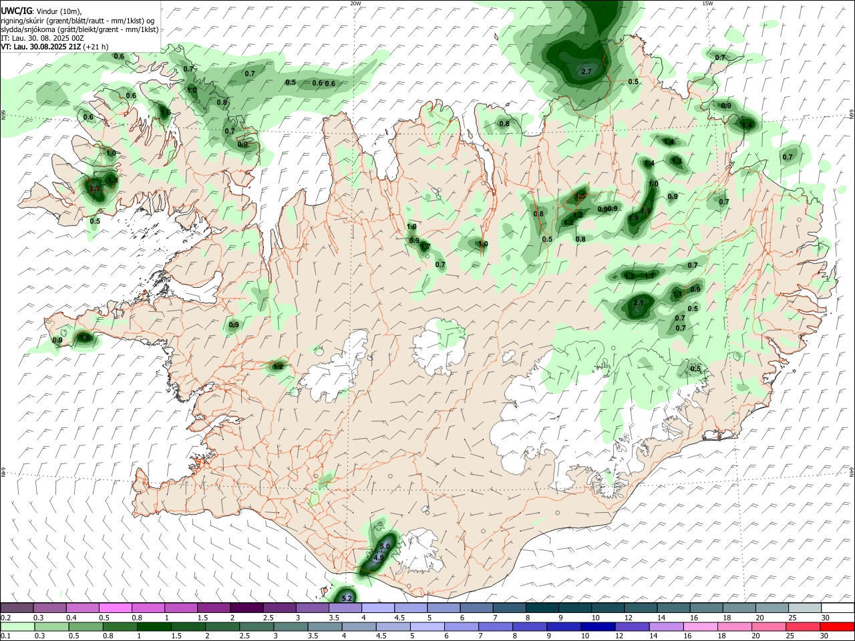Image resolution: width=855 pixels, height=641 pixels.
Task: Click the 1.2 precipitation value in west Iceland
Action: coord(278,366)
